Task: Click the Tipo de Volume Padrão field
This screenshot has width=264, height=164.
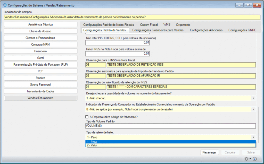Action: (x=170, y=126)
